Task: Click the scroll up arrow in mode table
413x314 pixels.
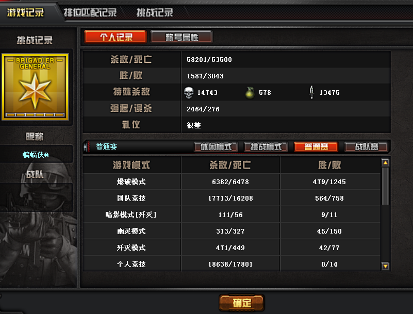Action: click(385, 163)
